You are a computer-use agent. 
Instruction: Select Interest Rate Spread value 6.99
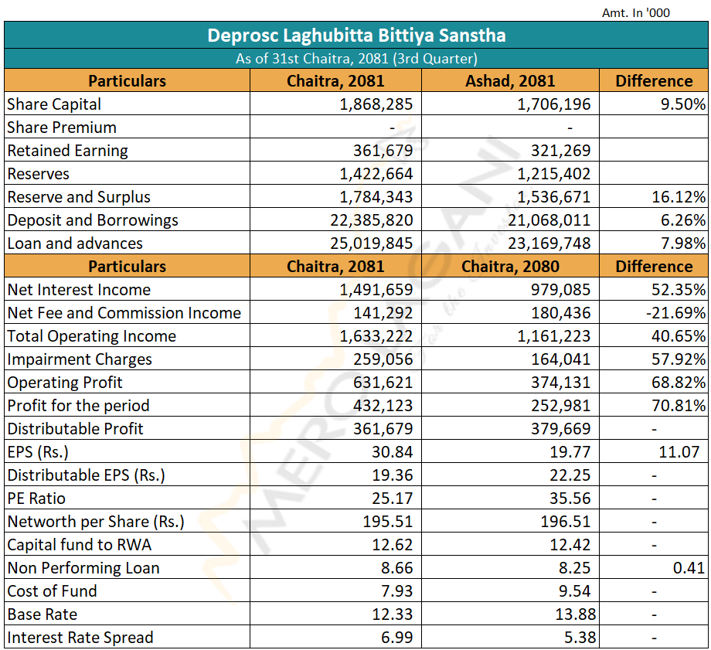pyautogui.click(x=396, y=638)
